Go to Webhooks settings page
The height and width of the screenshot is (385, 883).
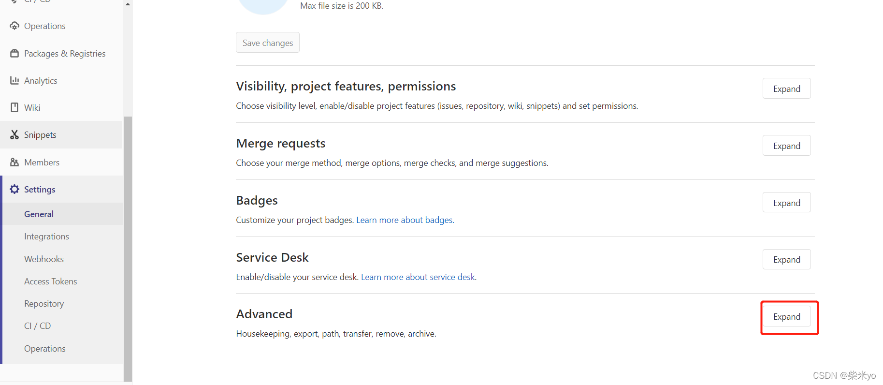point(44,259)
